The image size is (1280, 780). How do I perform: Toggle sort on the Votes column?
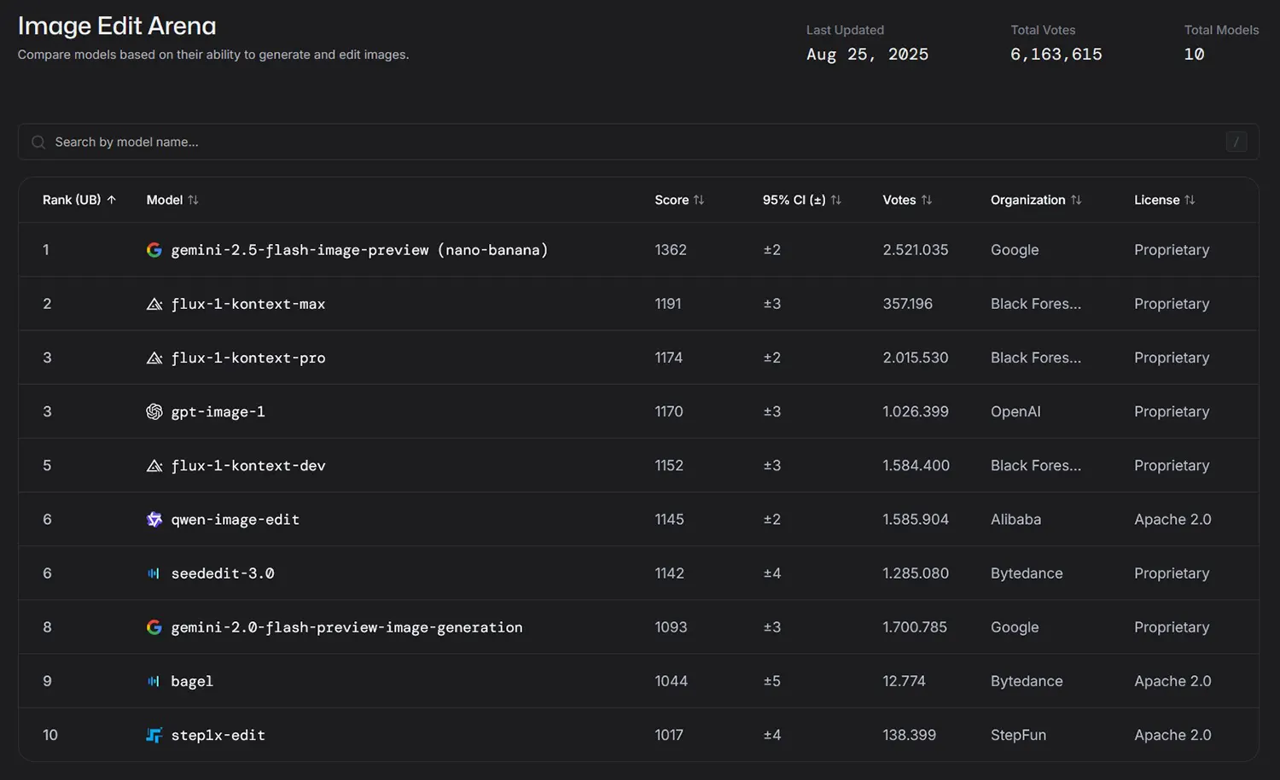[907, 200]
